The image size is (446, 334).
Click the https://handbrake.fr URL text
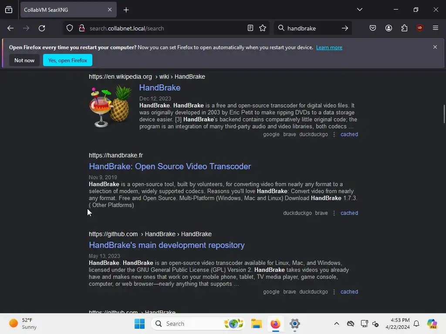pyautogui.click(x=116, y=155)
